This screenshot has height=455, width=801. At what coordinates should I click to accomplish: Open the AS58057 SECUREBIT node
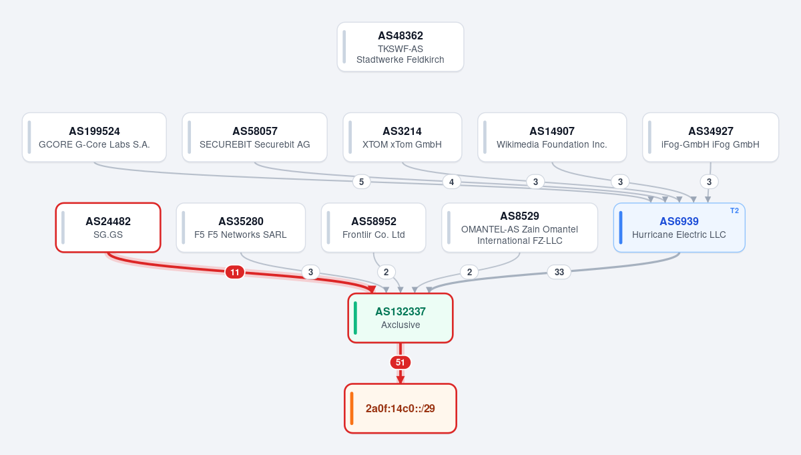[255, 137]
